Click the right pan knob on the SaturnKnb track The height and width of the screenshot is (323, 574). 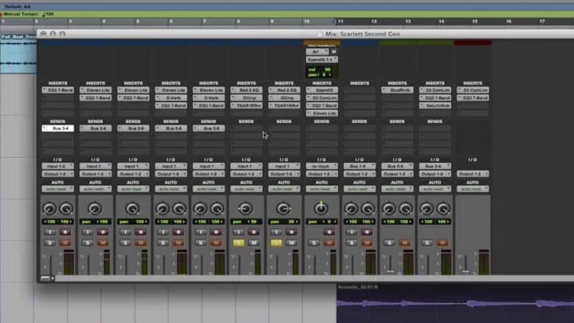click(x=443, y=209)
